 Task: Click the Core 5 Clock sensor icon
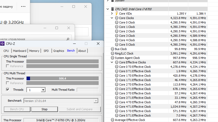[x=117, y=45]
